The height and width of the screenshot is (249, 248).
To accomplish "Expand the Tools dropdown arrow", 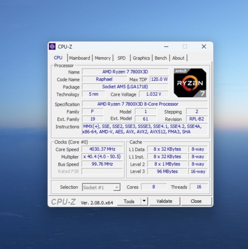I will [144, 201].
